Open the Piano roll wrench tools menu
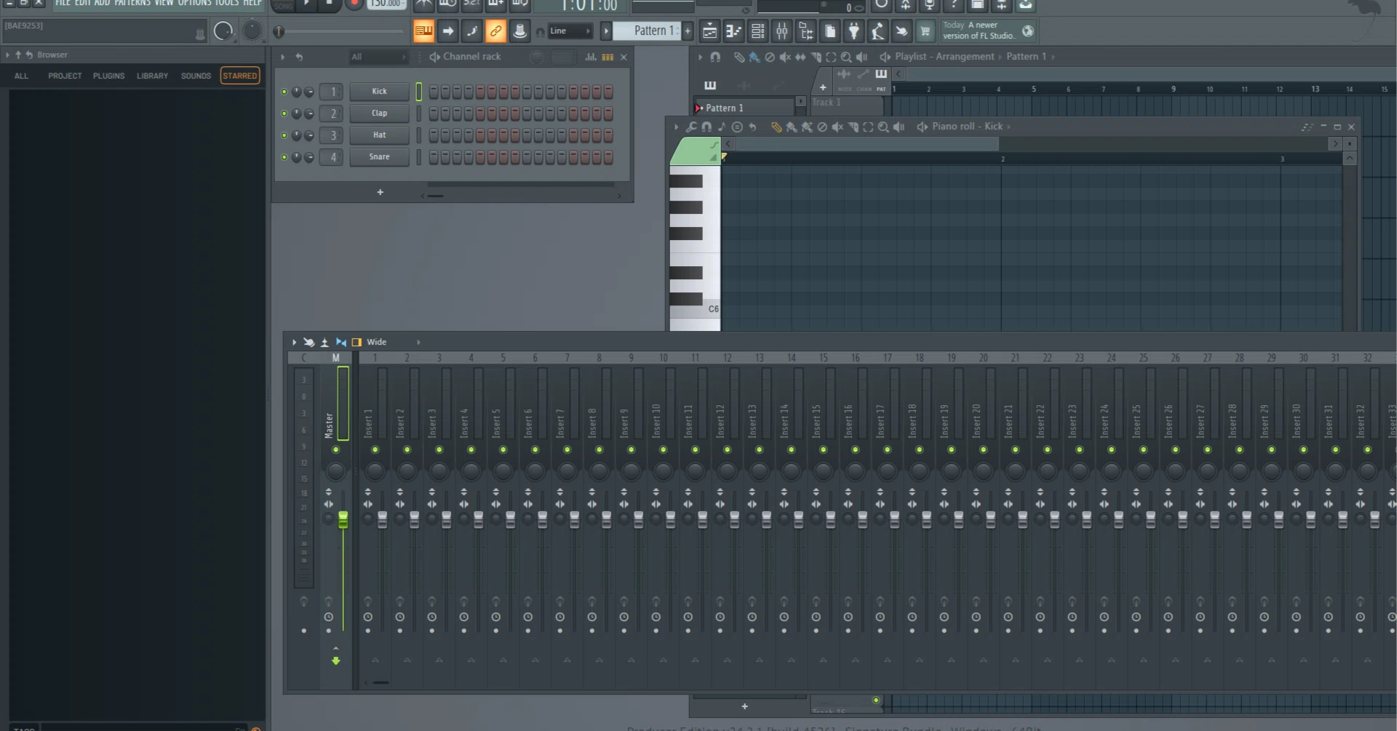1397x731 pixels. click(691, 127)
